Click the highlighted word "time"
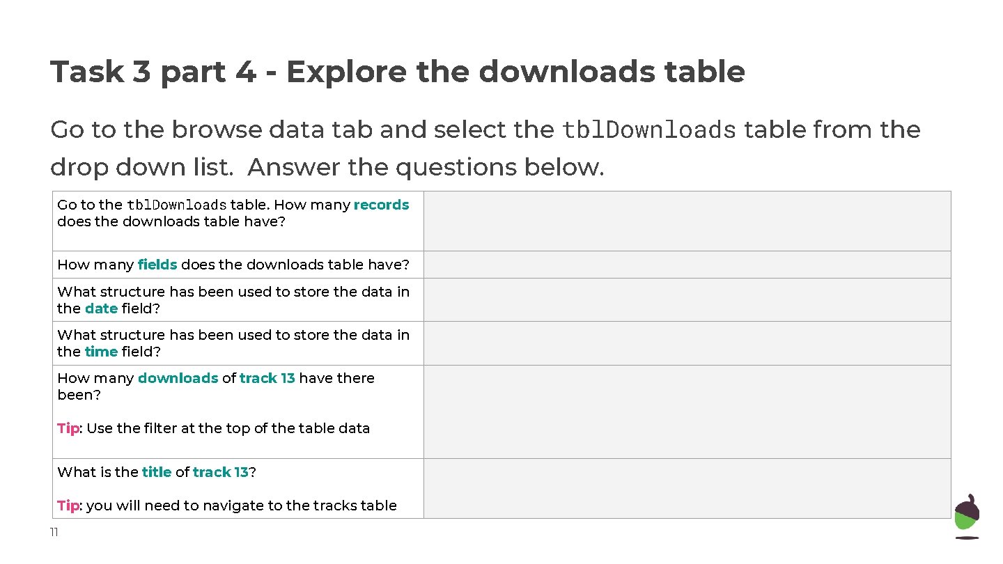Image resolution: width=1003 pixels, height=564 pixels. [101, 352]
